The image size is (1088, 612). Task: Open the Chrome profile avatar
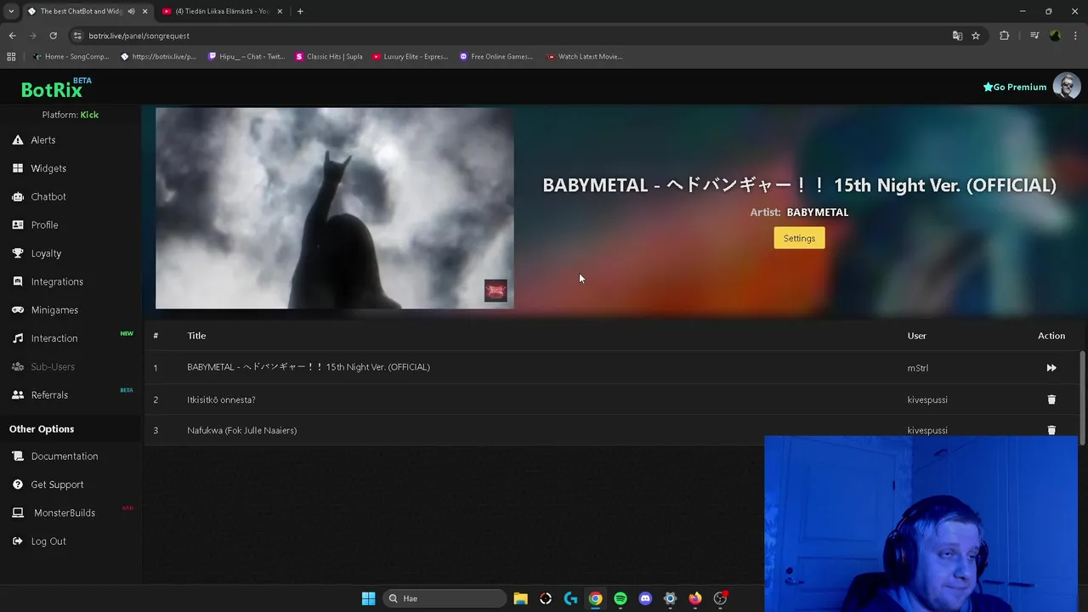[x=1055, y=36]
